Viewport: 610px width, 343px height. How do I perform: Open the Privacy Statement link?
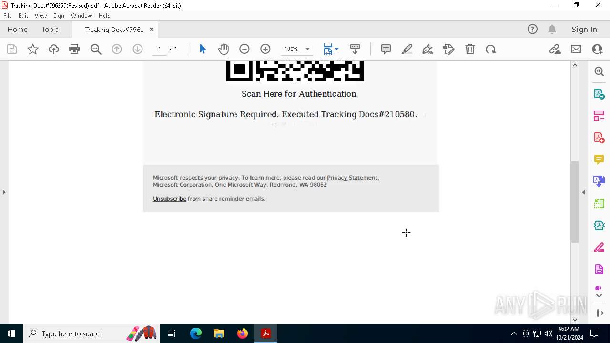353,178
